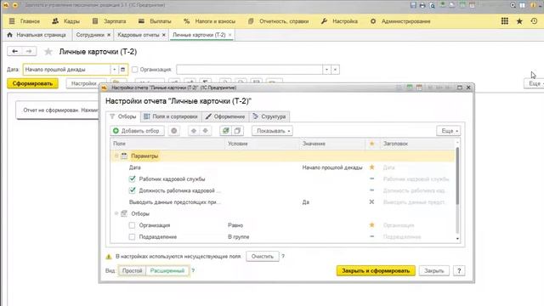Click the sections hamburger icon beside Главное

(x=12, y=21)
